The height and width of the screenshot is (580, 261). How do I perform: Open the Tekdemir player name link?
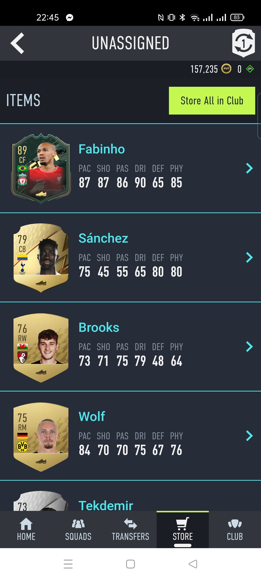click(106, 505)
